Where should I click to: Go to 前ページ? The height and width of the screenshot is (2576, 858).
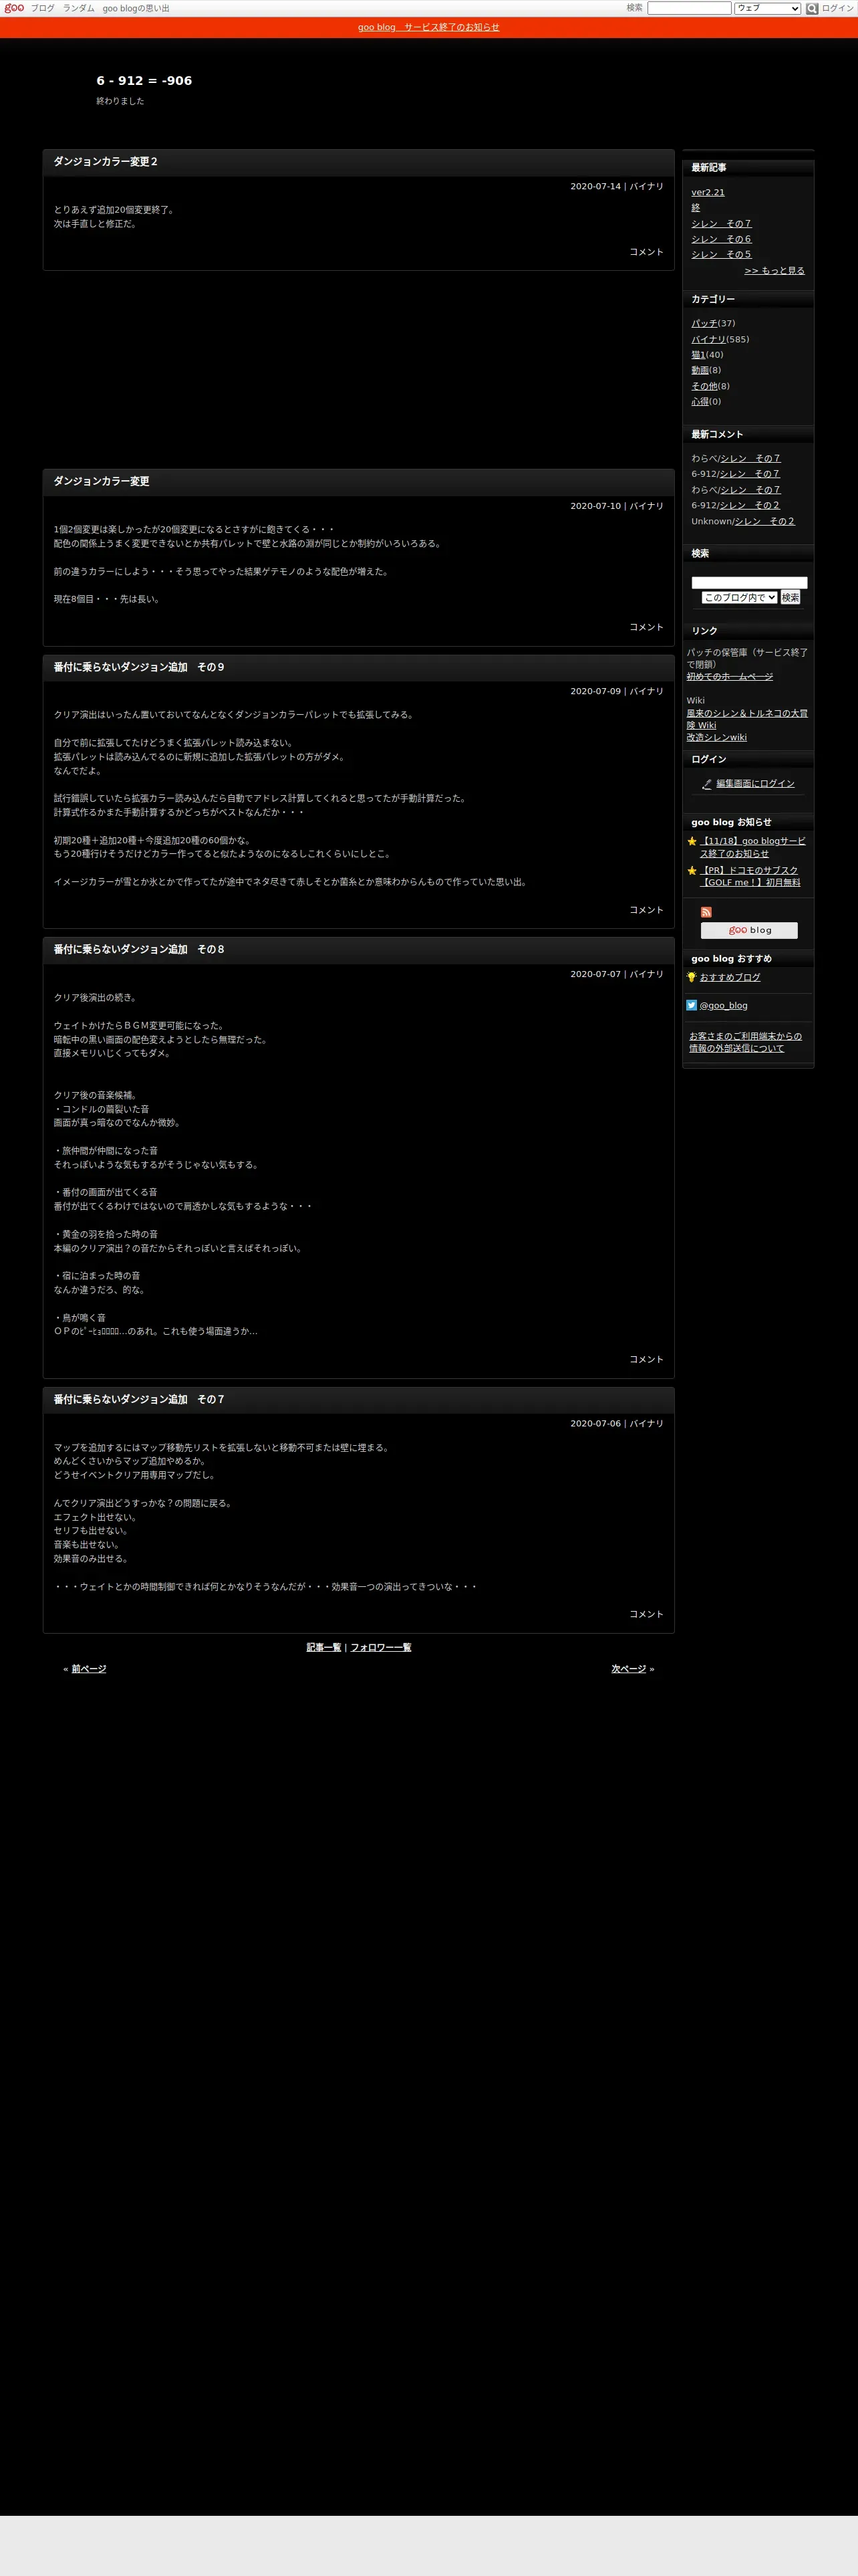click(x=89, y=1669)
